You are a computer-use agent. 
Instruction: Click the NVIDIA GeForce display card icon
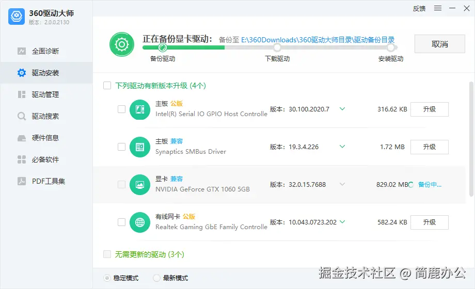139,185
